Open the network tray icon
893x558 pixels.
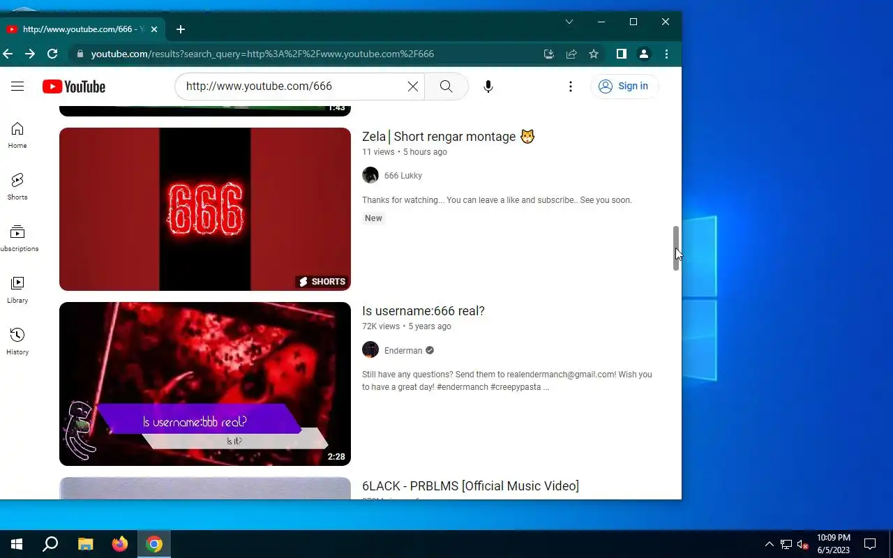(x=786, y=544)
